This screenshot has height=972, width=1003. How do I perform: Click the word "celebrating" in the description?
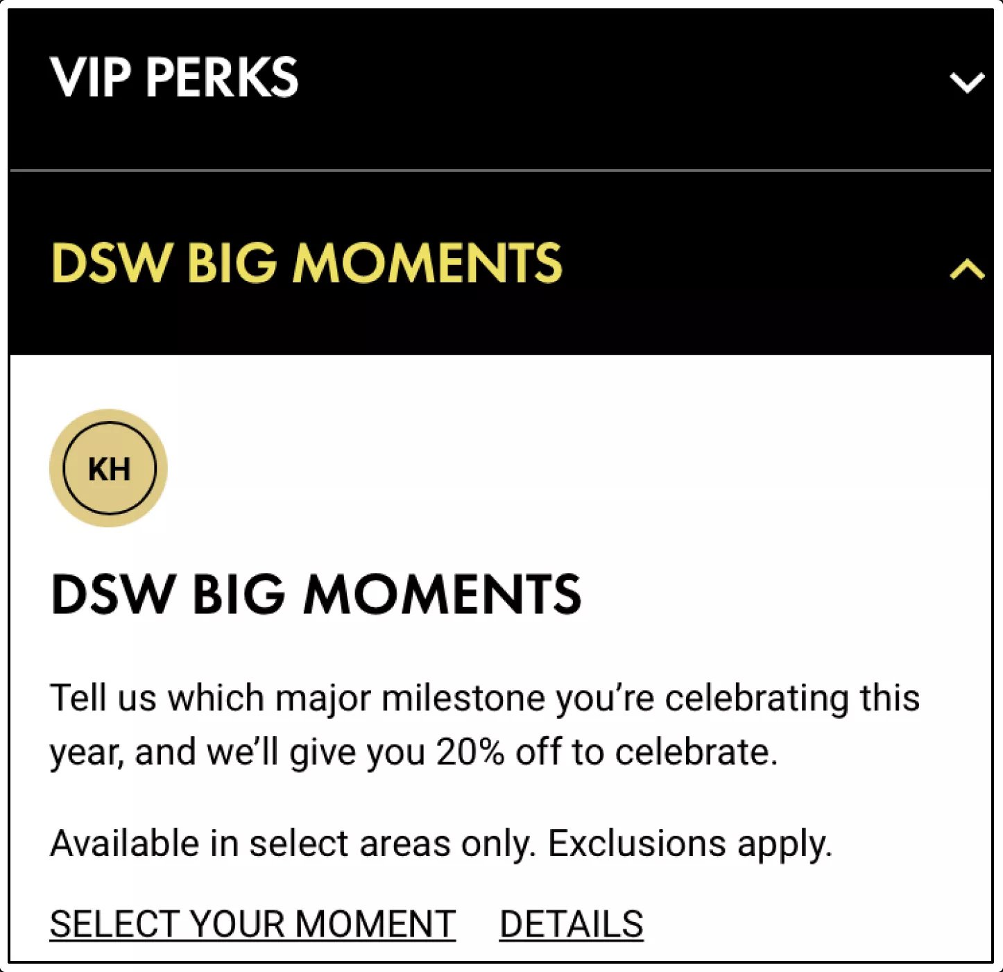pos(757,698)
